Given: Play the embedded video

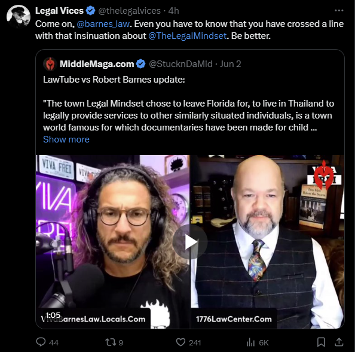Looking at the screenshot, I should [189, 242].
